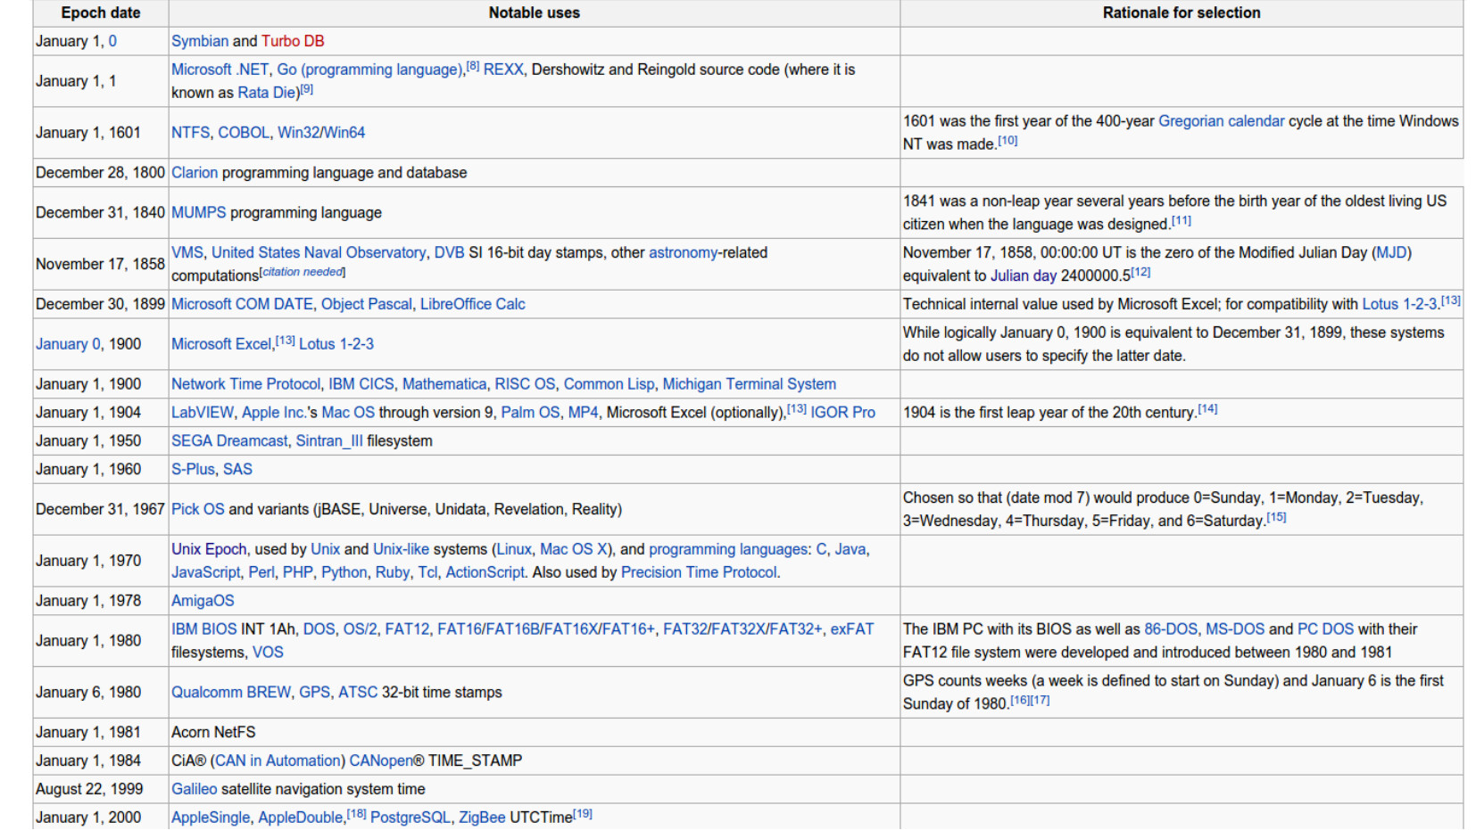Click the NTFS link

[190, 133]
